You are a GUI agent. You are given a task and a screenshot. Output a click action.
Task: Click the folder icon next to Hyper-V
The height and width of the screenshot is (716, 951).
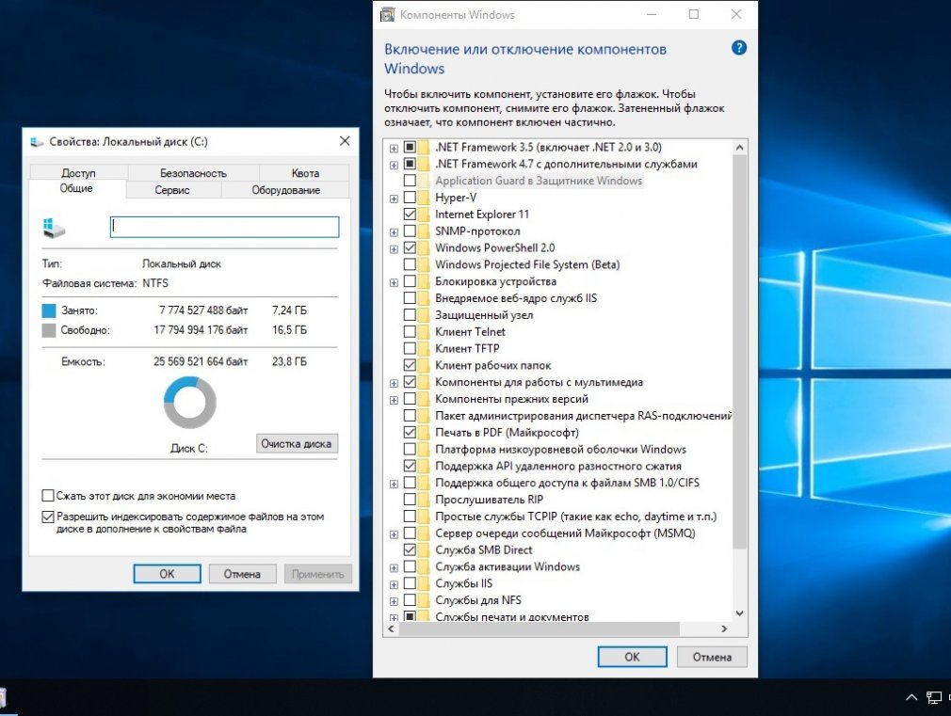click(424, 198)
